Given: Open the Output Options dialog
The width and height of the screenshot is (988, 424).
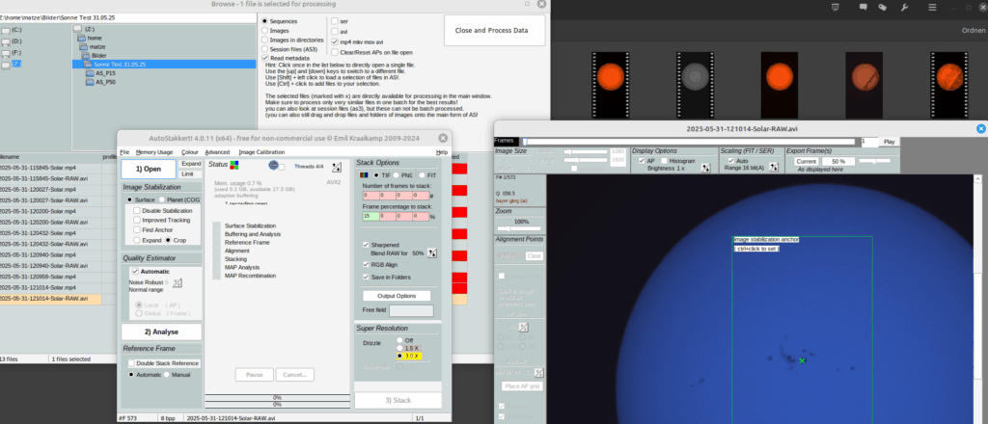Looking at the screenshot, I should [x=397, y=296].
